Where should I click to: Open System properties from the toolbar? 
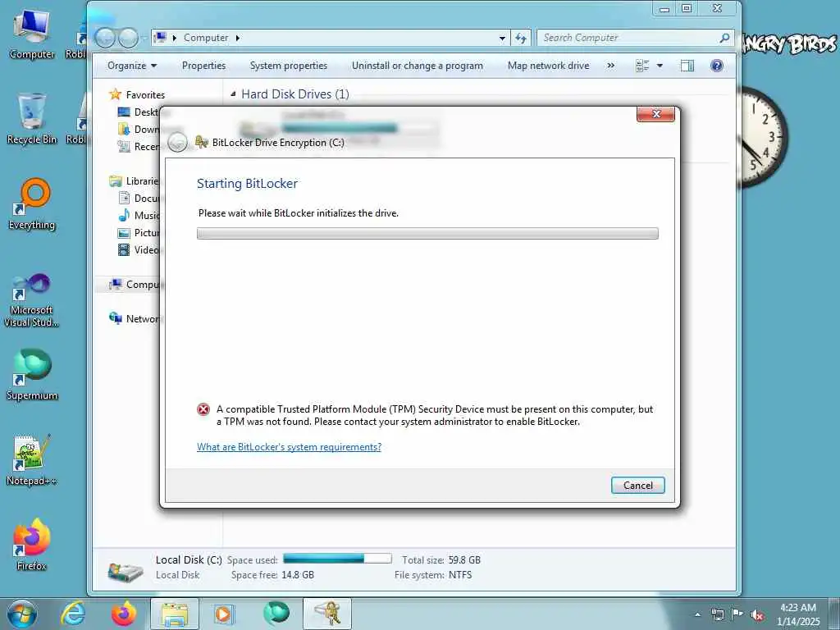pos(288,66)
